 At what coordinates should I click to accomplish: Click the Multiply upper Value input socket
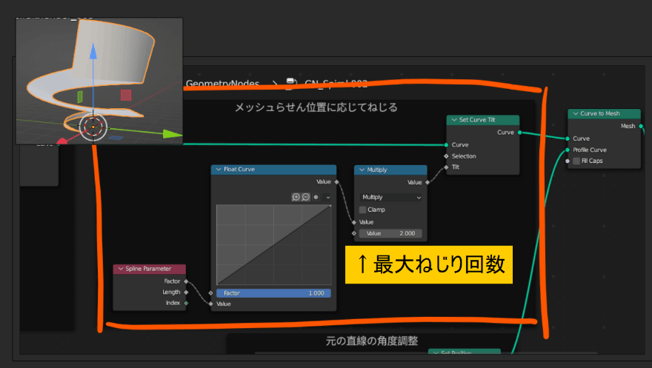click(x=354, y=222)
